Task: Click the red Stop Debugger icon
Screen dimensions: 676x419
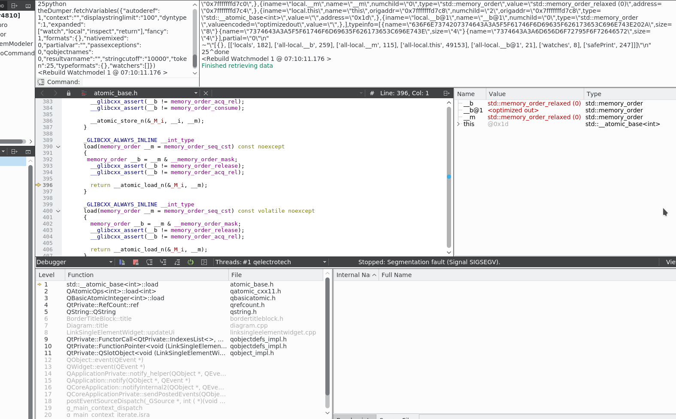Action: (136, 262)
